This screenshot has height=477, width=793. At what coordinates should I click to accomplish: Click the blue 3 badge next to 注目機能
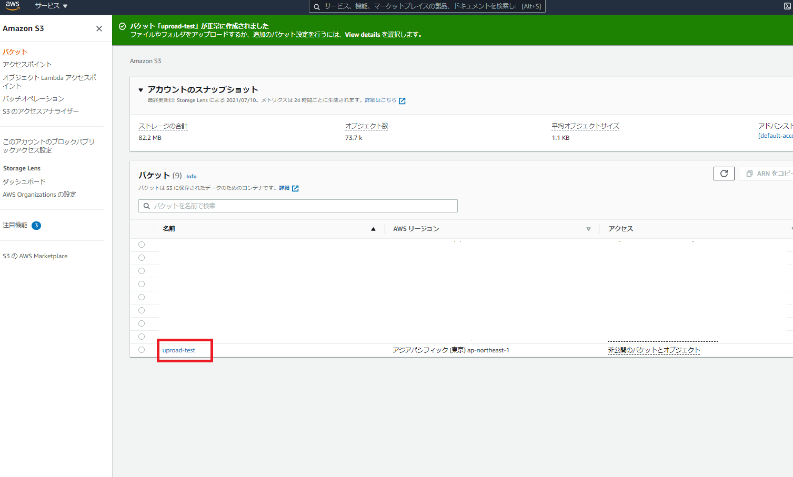(x=36, y=226)
